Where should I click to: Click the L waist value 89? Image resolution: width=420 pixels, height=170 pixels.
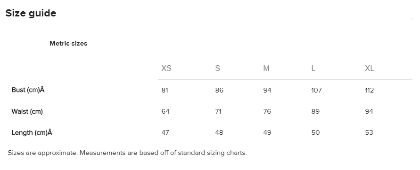pos(315,111)
